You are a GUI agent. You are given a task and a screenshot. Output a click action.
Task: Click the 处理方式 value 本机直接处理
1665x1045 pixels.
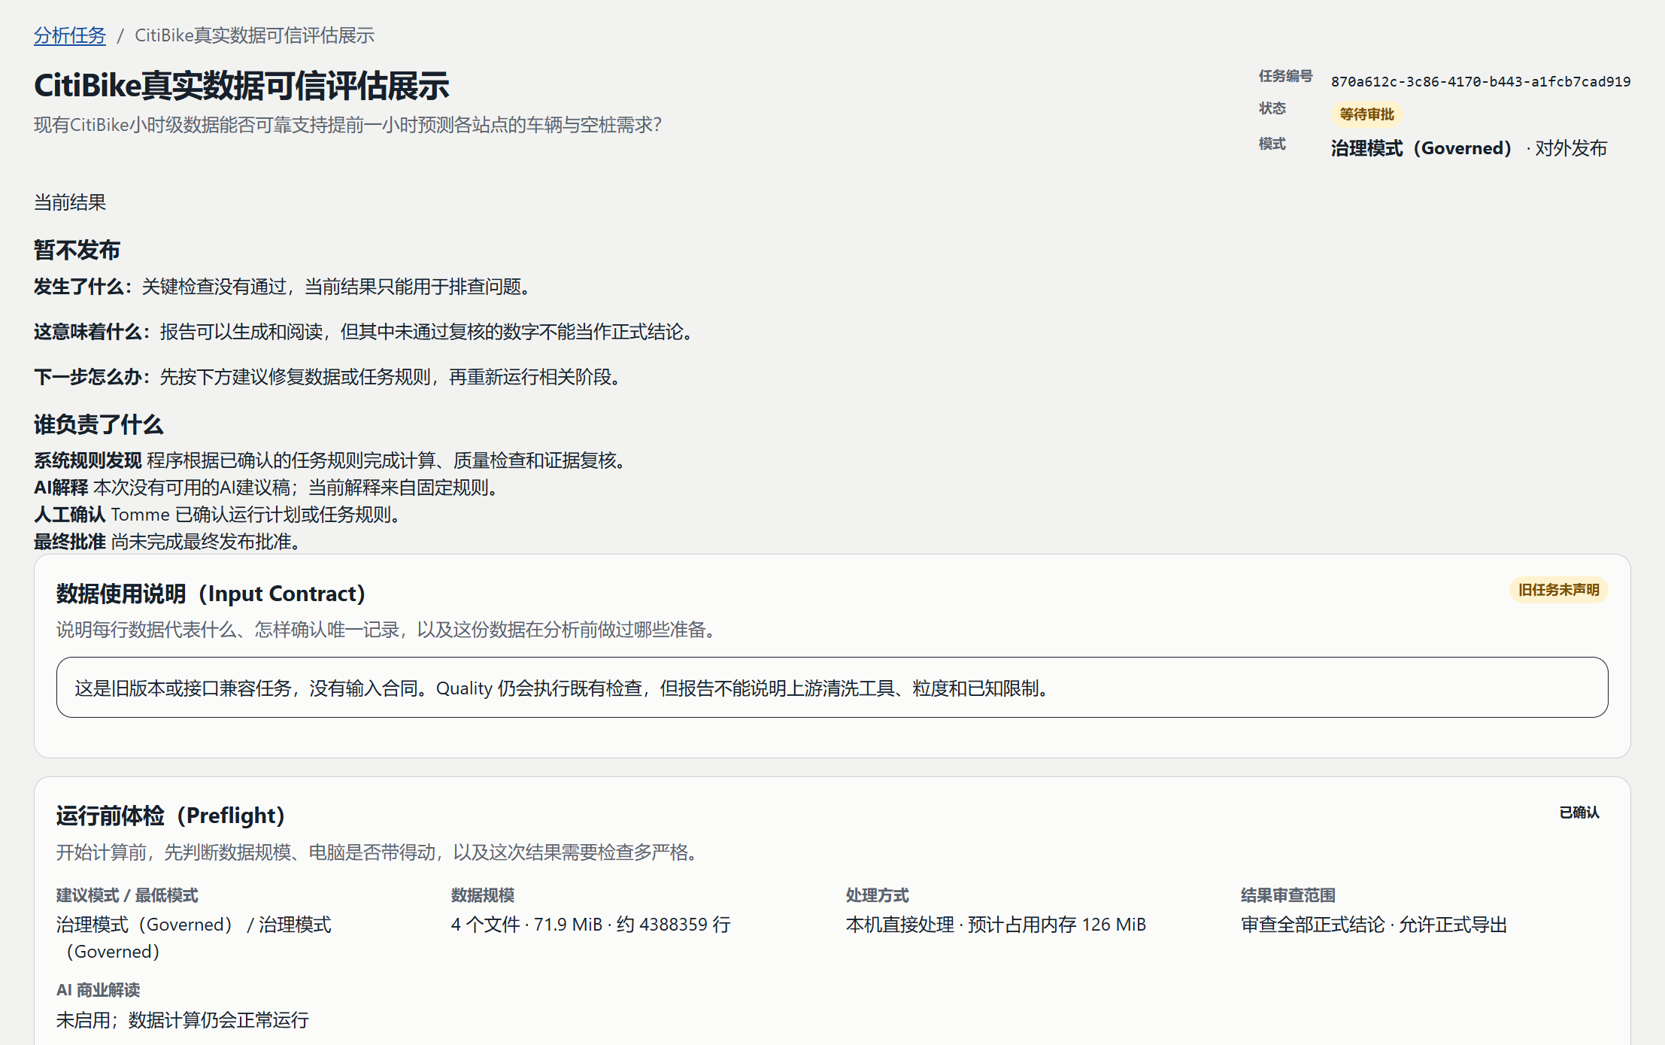(996, 925)
